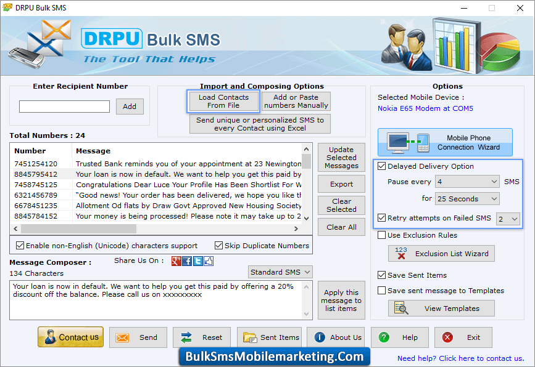Select row with number 8845795412
This screenshot has height=367, width=535.
click(157, 174)
